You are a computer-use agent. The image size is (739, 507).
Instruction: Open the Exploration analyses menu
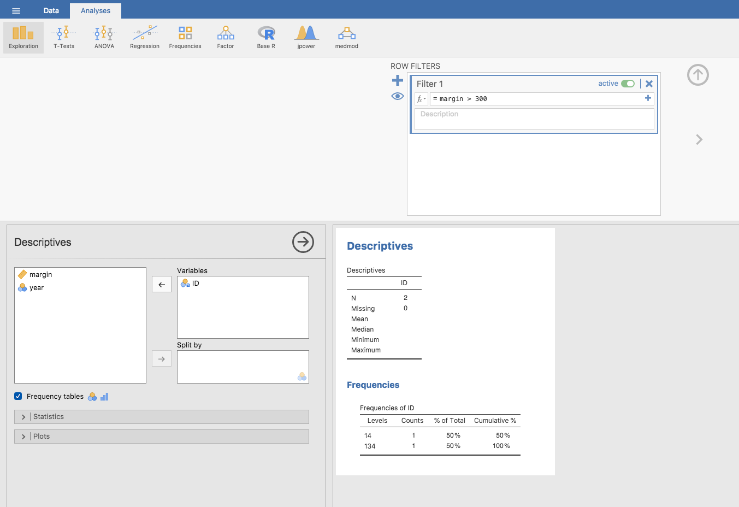coord(23,37)
